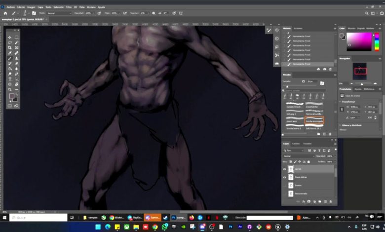Select the highlighted brush preset in Pinceles

[x=314, y=120]
